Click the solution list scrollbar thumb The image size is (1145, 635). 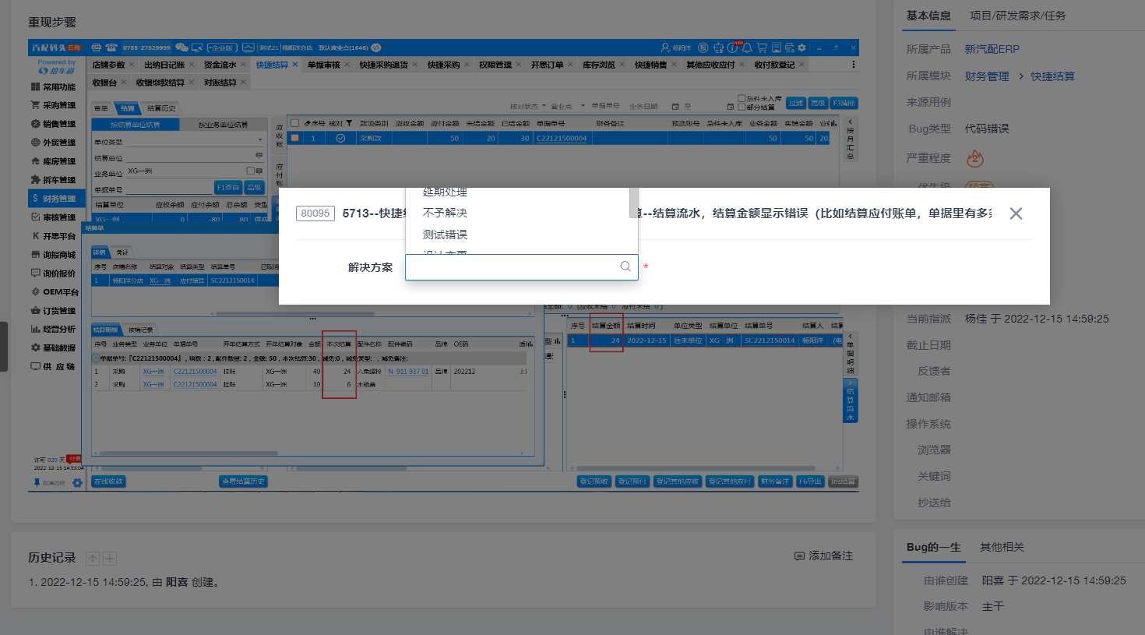(x=633, y=203)
